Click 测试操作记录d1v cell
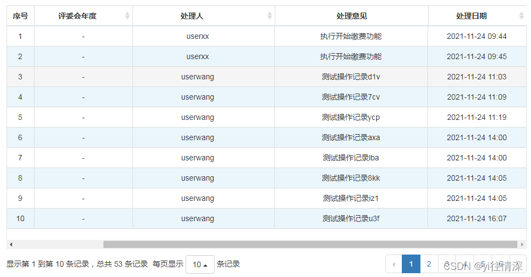Screen dimensions: 531x277 351,77
